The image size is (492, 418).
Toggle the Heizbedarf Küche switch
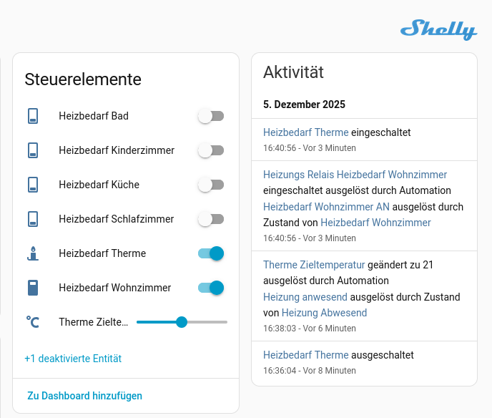point(211,185)
